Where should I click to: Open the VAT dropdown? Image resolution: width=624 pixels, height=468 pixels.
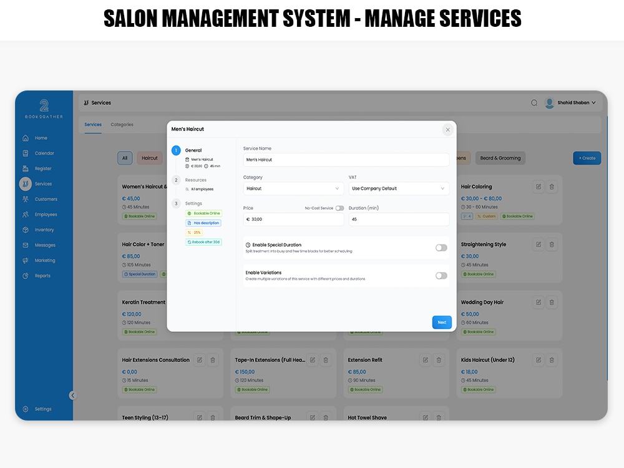click(399, 188)
